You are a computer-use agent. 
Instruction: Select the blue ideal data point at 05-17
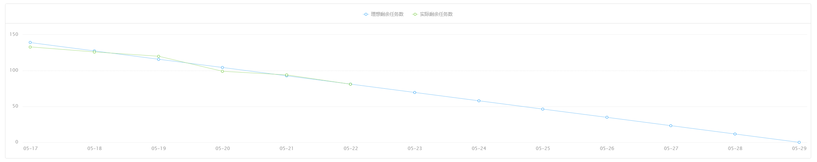tap(30, 42)
